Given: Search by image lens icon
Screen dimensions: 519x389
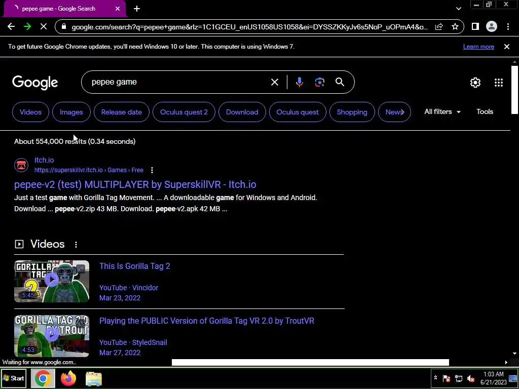Looking at the screenshot, I should tap(319, 82).
